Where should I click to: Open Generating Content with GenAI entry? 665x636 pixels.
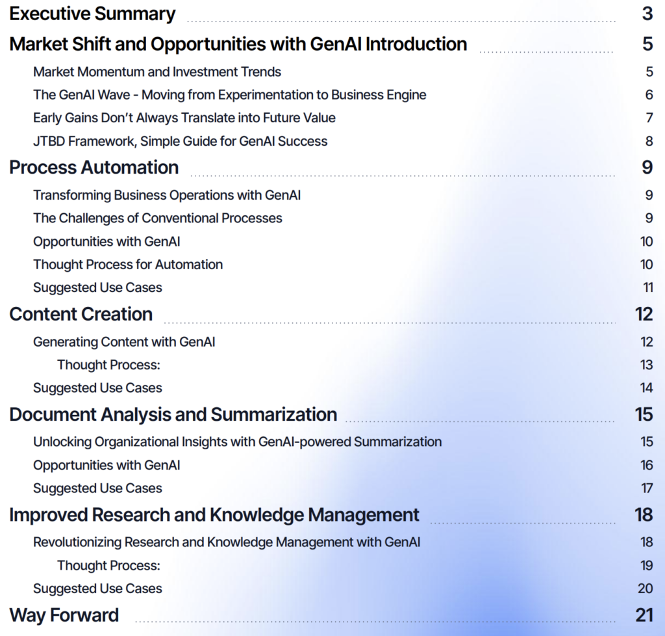[x=124, y=342]
